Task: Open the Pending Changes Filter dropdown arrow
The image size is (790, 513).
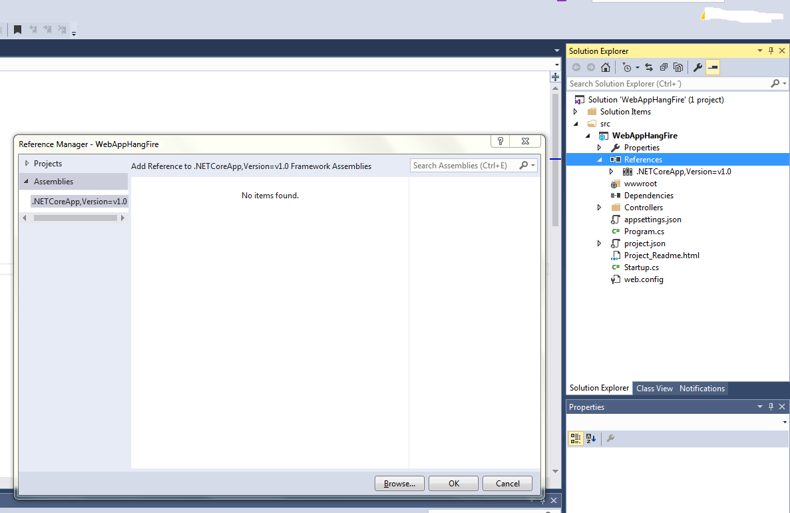Action: point(638,67)
